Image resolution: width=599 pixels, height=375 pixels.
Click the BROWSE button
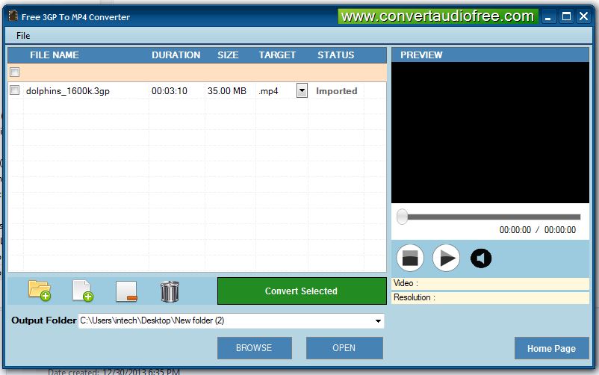pos(254,347)
